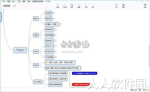
Task: Click the 主题 (Topic) toolbar icon
Action: (x=57, y=6)
